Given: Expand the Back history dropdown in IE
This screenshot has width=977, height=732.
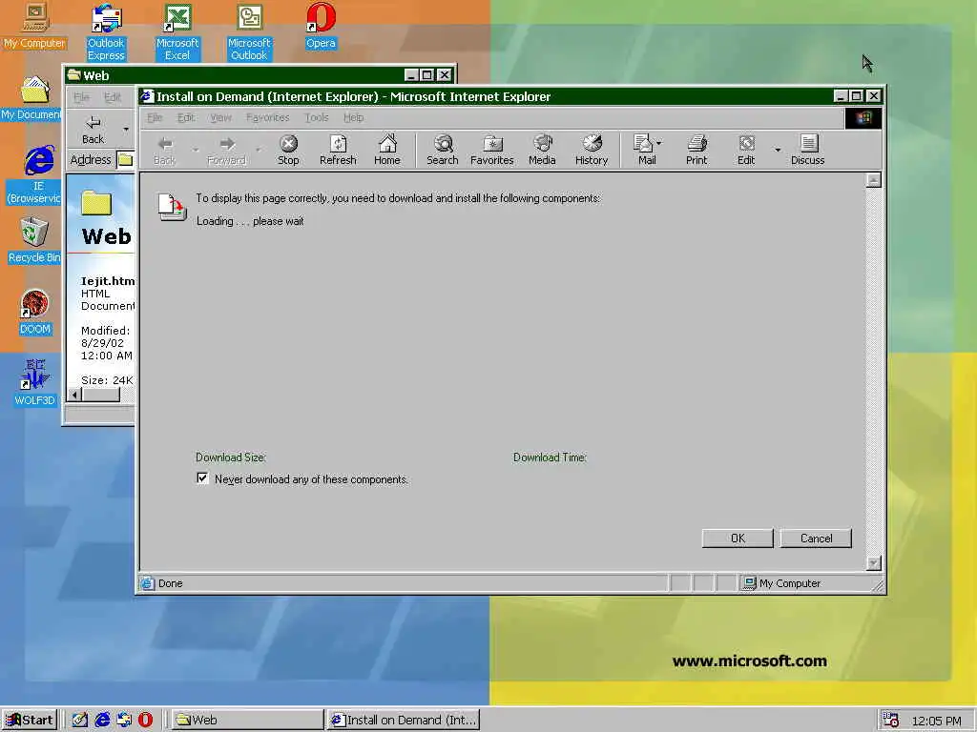Looking at the screenshot, I should click(x=195, y=150).
